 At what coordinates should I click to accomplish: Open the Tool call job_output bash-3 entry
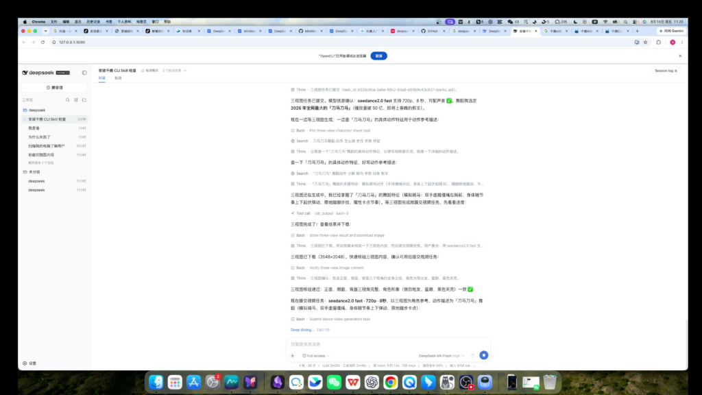319,213
